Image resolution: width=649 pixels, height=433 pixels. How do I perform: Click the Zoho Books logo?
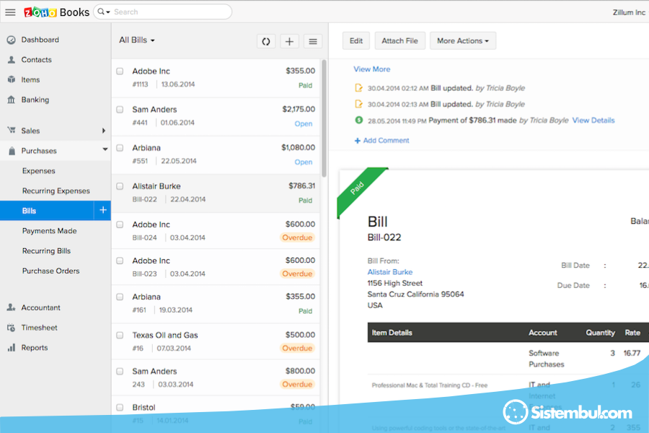[57, 12]
